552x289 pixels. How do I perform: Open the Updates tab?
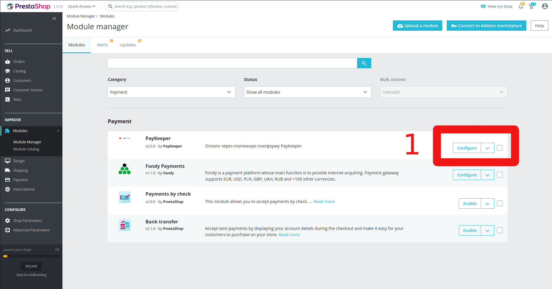tap(128, 45)
